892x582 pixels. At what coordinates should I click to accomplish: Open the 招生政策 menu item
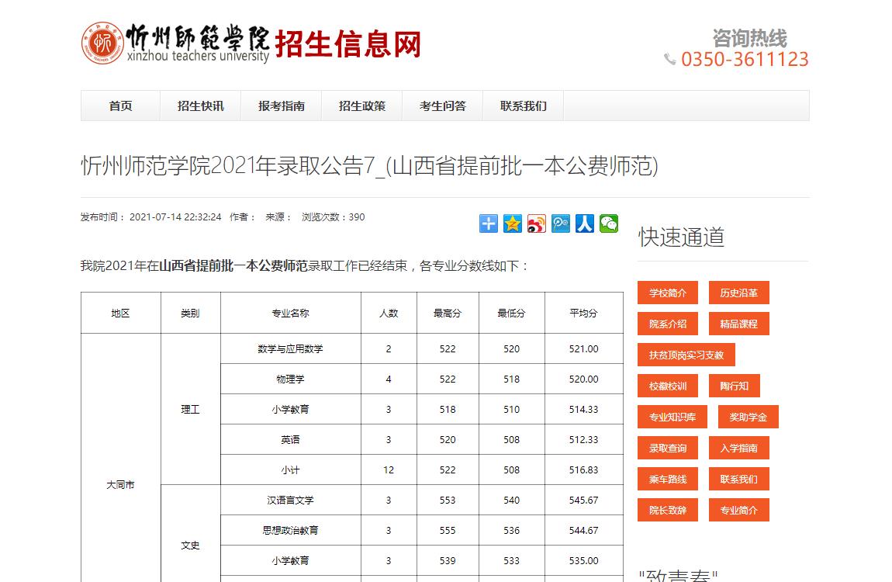(x=361, y=106)
